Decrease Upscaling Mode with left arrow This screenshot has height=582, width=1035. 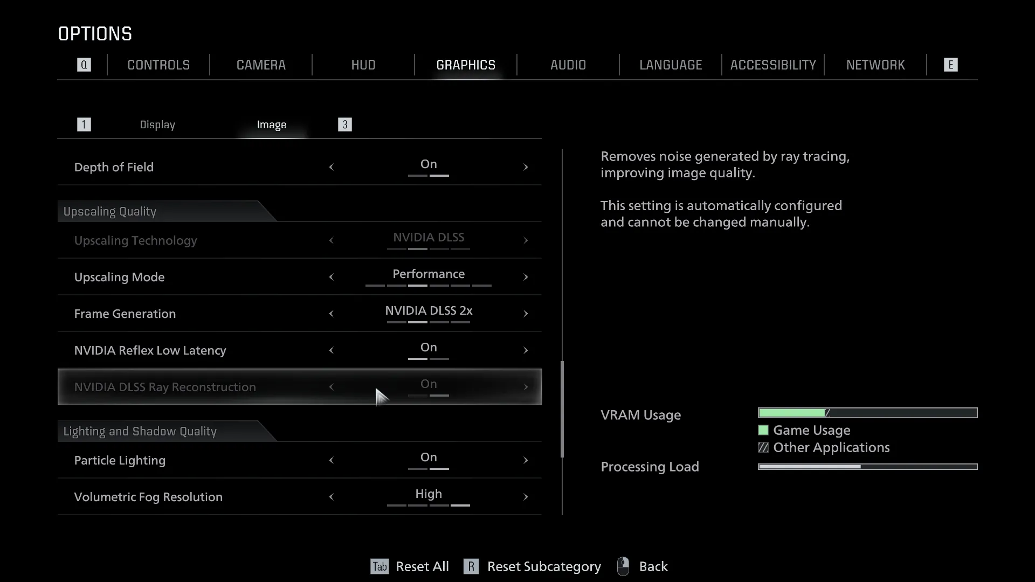(332, 277)
